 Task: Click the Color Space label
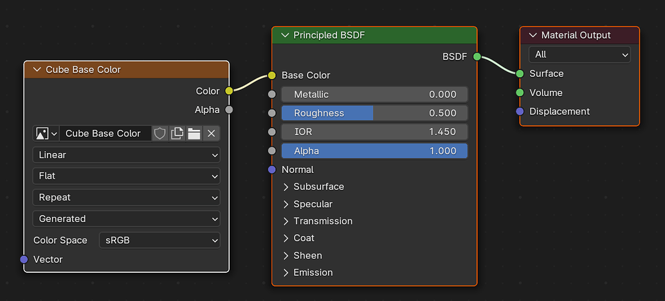(x=60, y=241)
